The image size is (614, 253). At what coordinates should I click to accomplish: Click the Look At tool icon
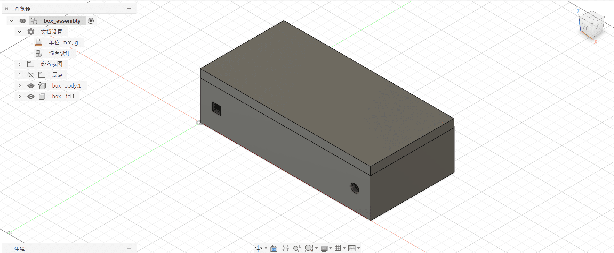[x=274, y=248]
